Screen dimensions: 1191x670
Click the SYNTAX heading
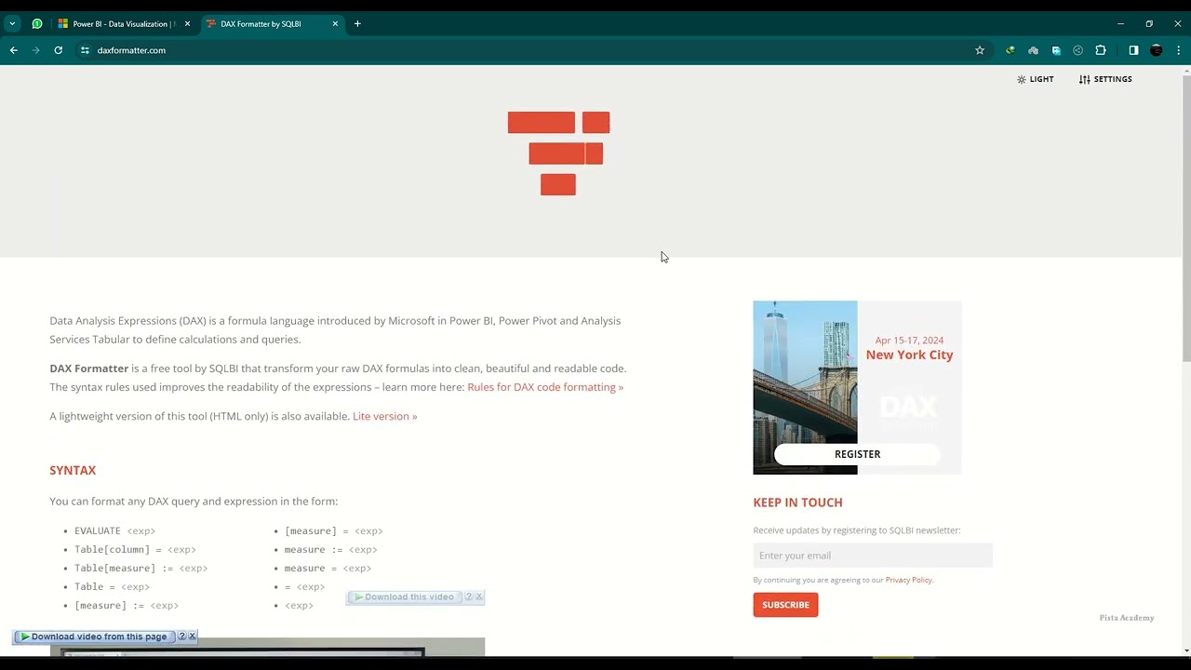pos(73,471)
